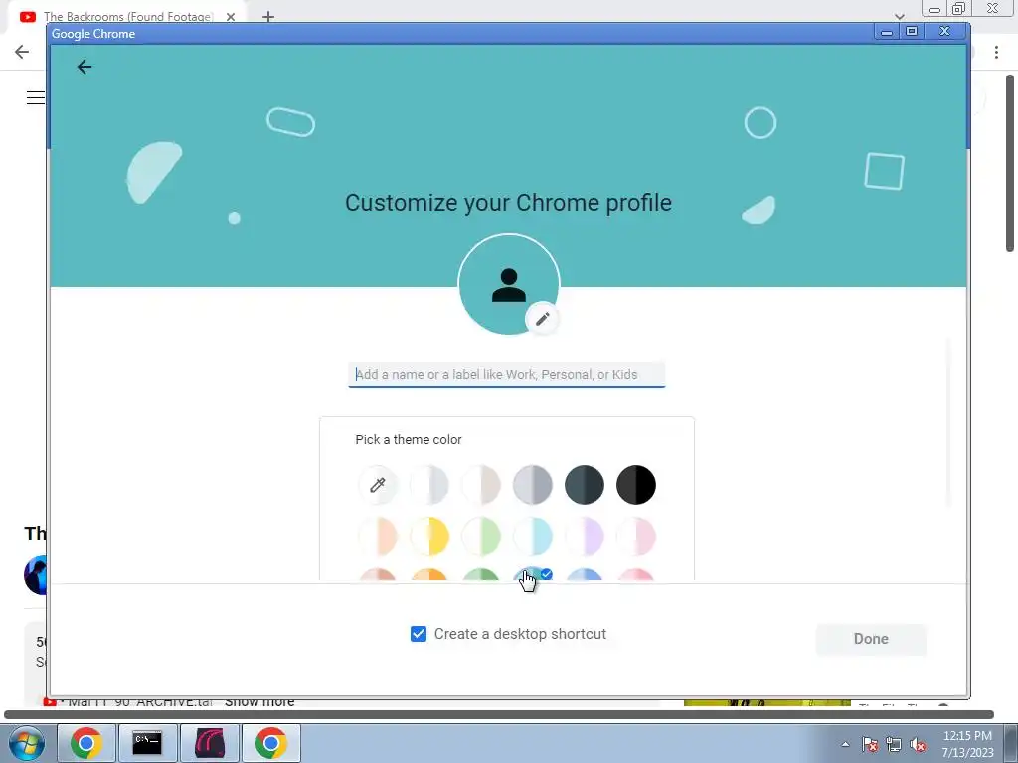
Task: Click the horizontal scrollbar at the bottom
Action: tap(499, 714)
